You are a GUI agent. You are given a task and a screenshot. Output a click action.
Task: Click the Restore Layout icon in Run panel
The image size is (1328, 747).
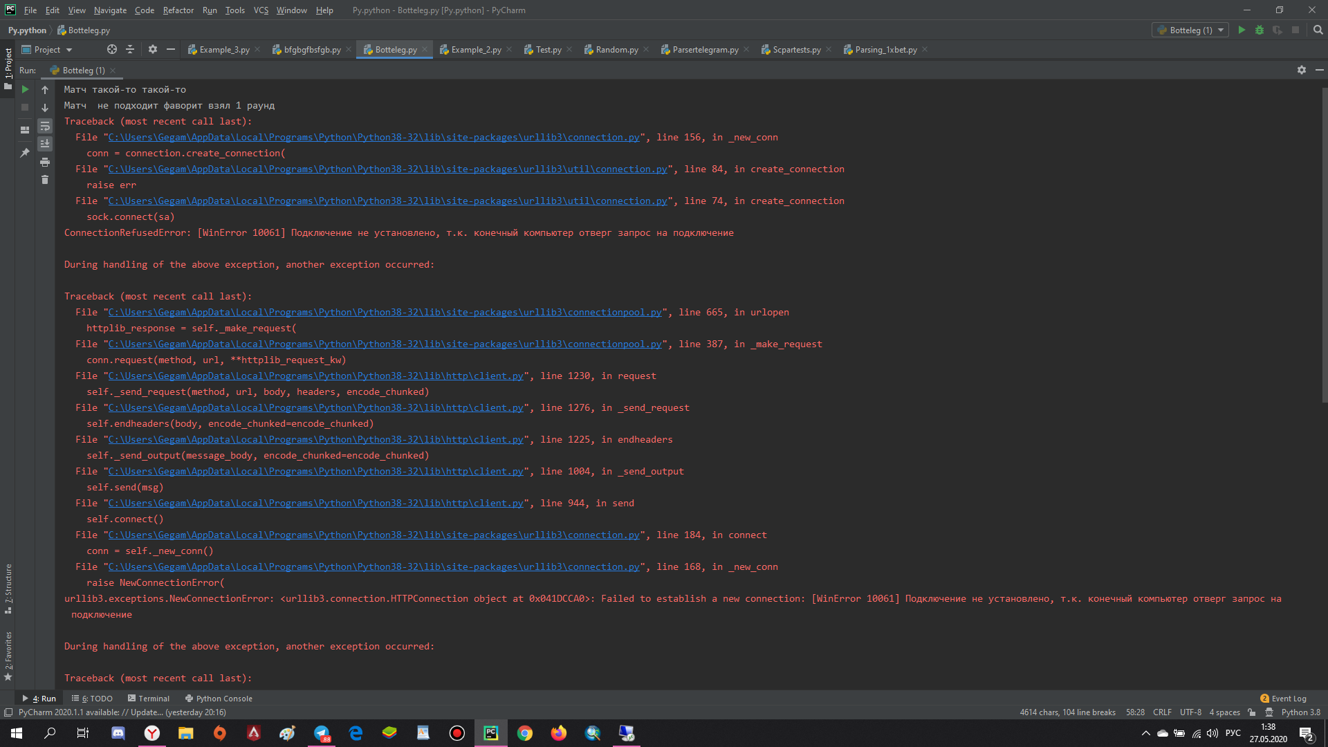(x=25, y=129)
